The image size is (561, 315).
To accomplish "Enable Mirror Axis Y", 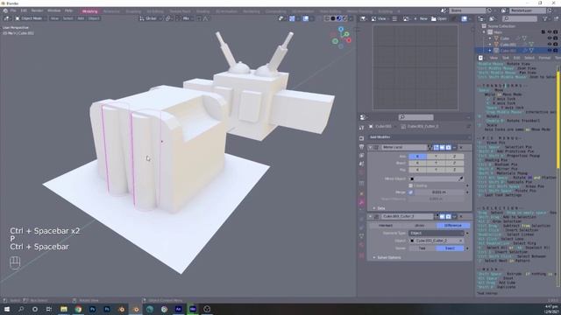I will 437,157.
